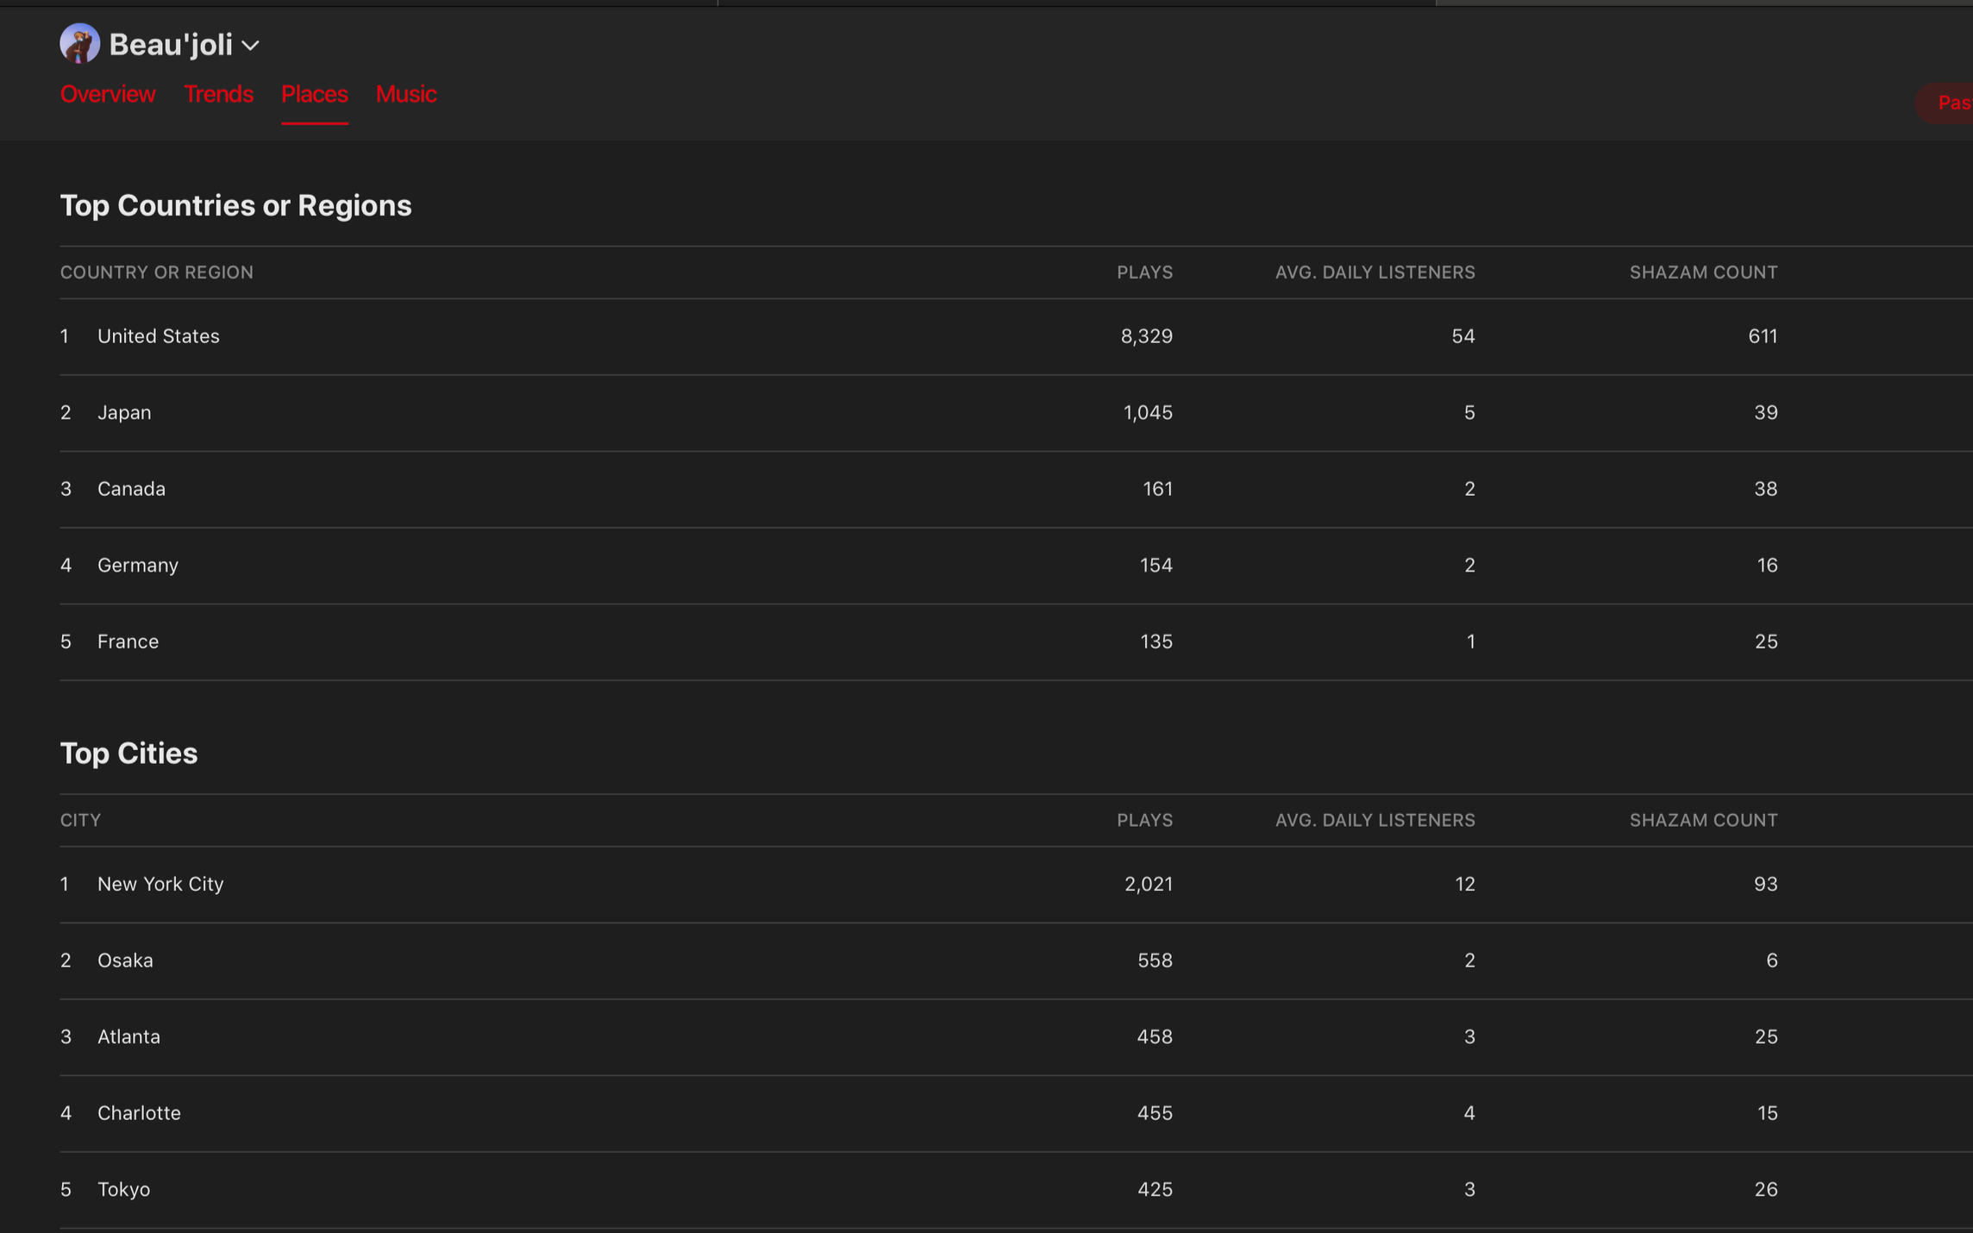This screenshot has width=1973, height=1233.
Task: Choose the Charlotte city row
Action: [x=1016, y=1113]
